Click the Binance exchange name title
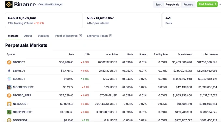This screenshot has height=122, width=221. pyautogui.click(x=25, y=5)
